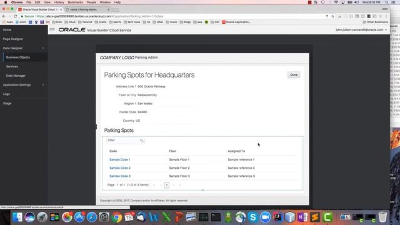Click Stage in sidebar
400x225 pixels.
coord(7,103)
